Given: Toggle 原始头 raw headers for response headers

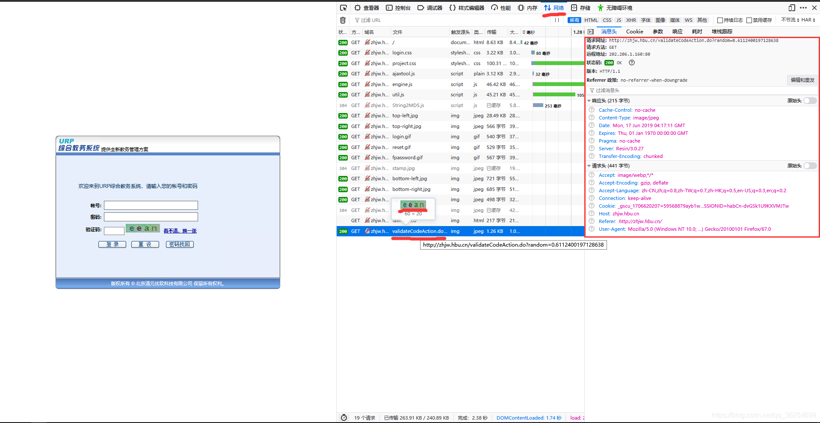Looking at the screenshot, I should coord(810,101).
